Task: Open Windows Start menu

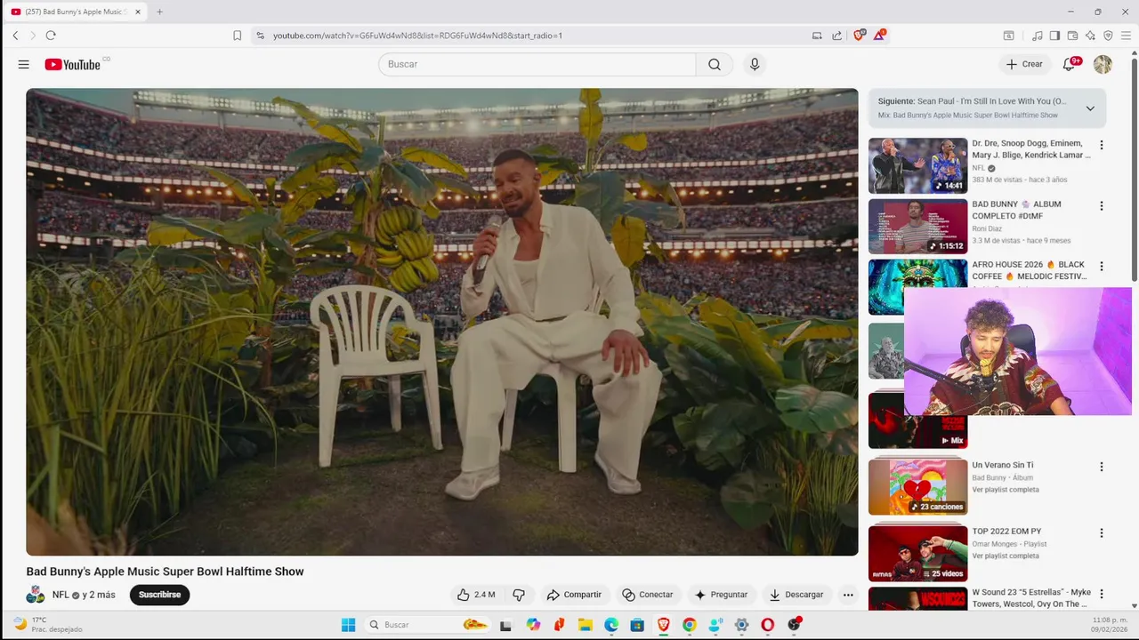Action: pyautogui.click(x=348, y=625)
